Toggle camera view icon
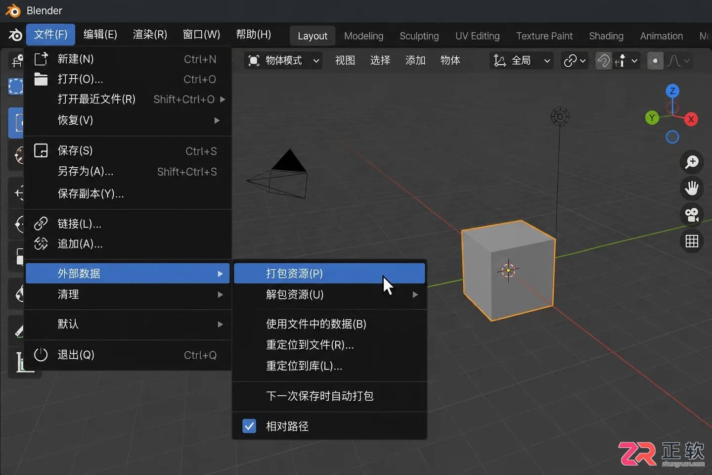712x475 pixels. click(x=691, y=215)
